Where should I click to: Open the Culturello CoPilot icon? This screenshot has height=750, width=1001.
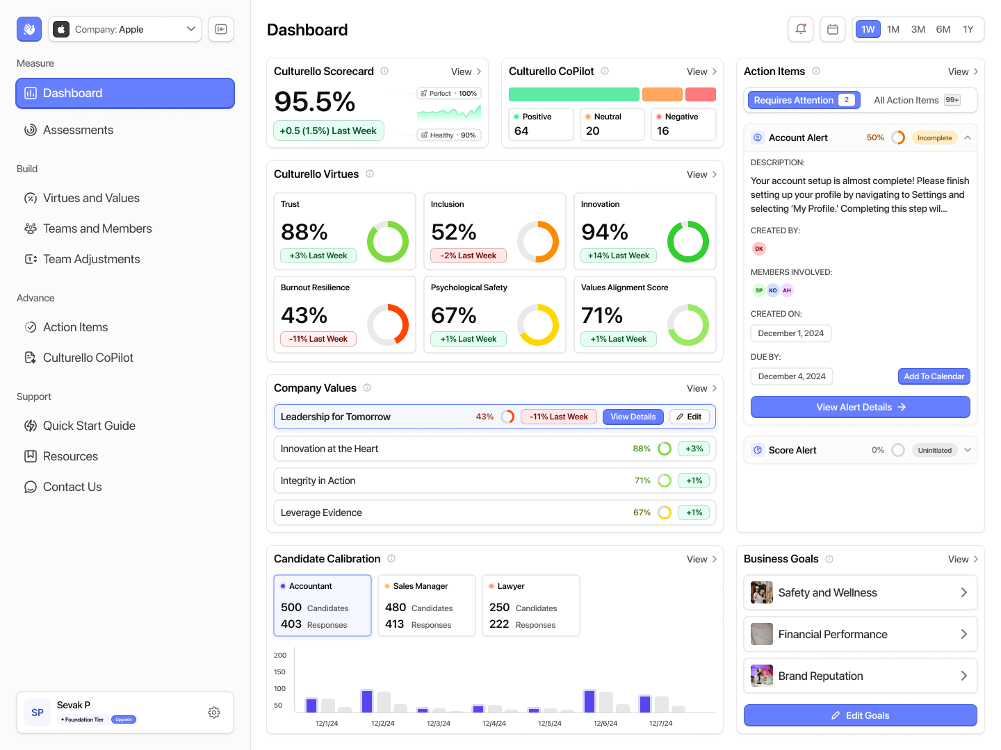coord(31,358)
